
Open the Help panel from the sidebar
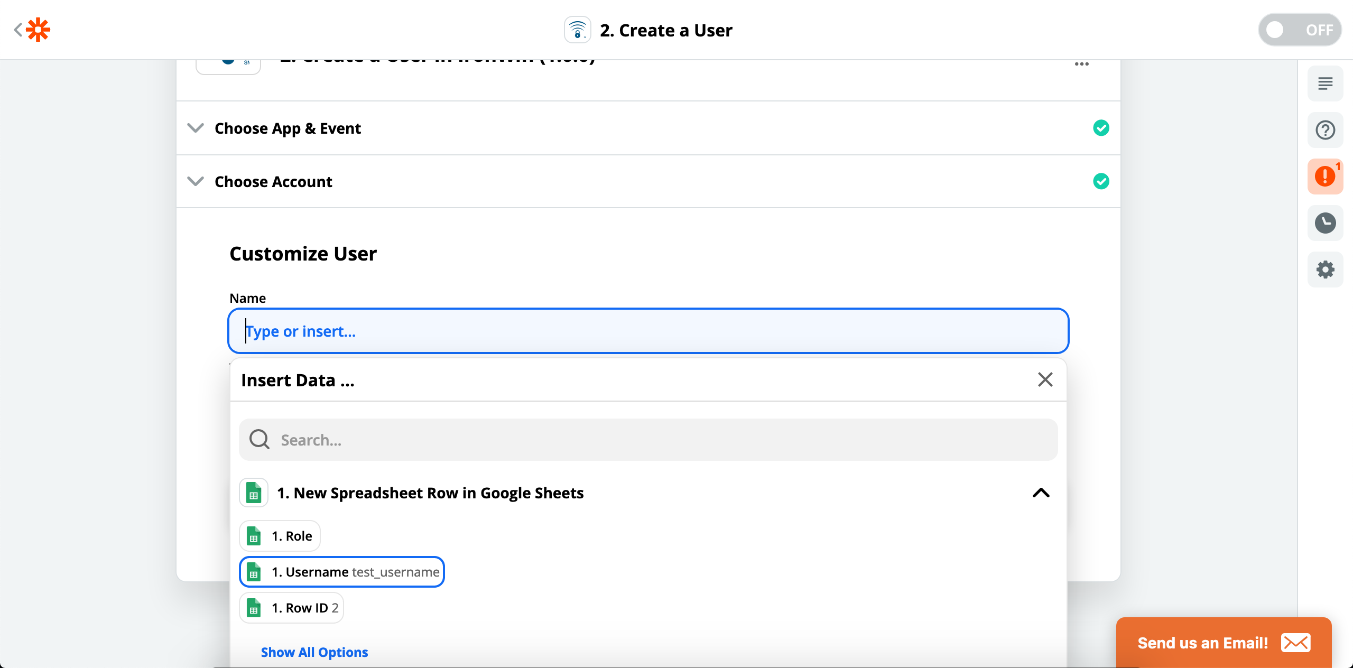coord(1325,130)
